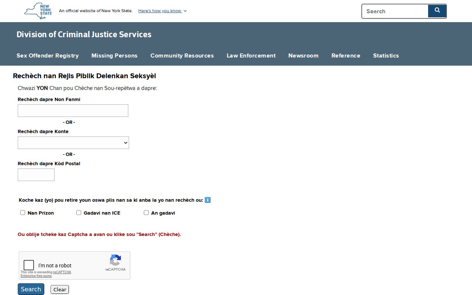
Task: Click into the site Search box at top
Action: (395, 11)
